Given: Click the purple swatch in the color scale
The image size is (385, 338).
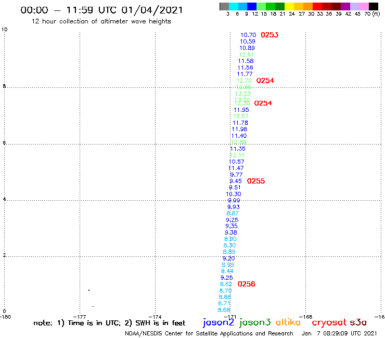Looking at the screenshot, I should click(x=345, y=6).
